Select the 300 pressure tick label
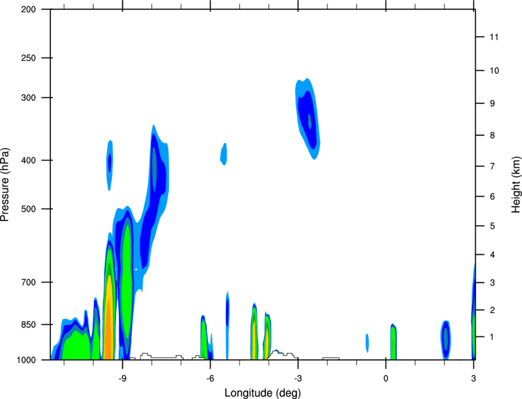Image resolution: width=522 pixels, height=399 pixels. (x=28, y=98)
